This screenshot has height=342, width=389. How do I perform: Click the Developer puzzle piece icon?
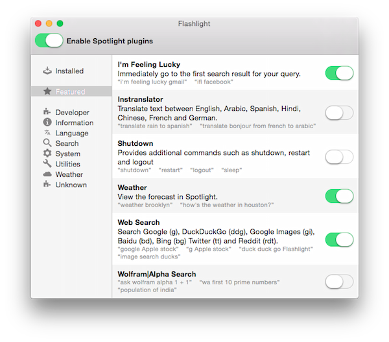[47, 112]
